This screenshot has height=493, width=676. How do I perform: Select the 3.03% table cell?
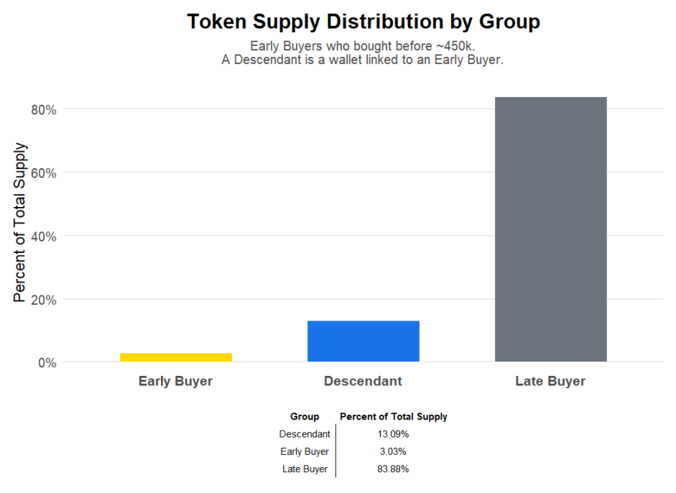tap(393, 451)
